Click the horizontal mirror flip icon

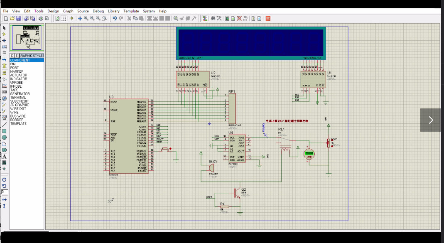tap(4, 200)
